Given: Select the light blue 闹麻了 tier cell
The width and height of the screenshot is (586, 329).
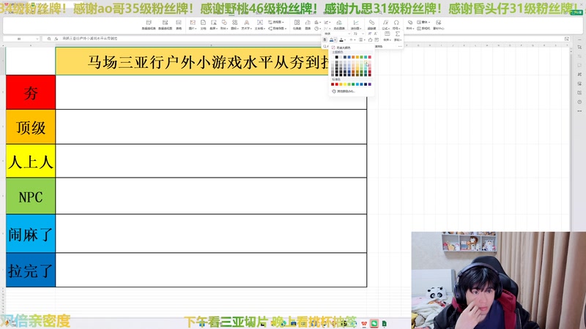Looking at the screenshot, I should coord(31,234).
